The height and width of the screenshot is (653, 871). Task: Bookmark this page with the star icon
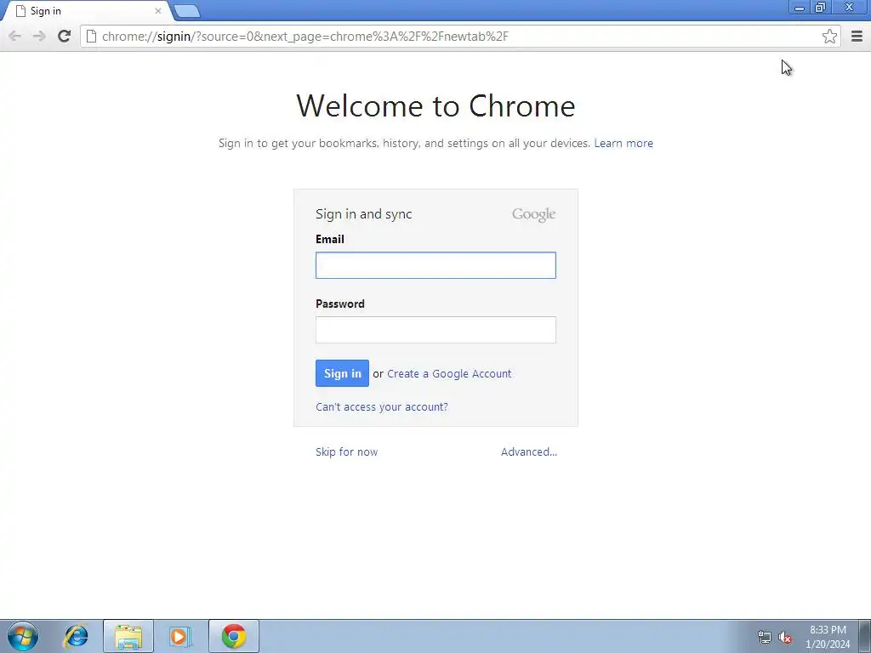point(829,36)
